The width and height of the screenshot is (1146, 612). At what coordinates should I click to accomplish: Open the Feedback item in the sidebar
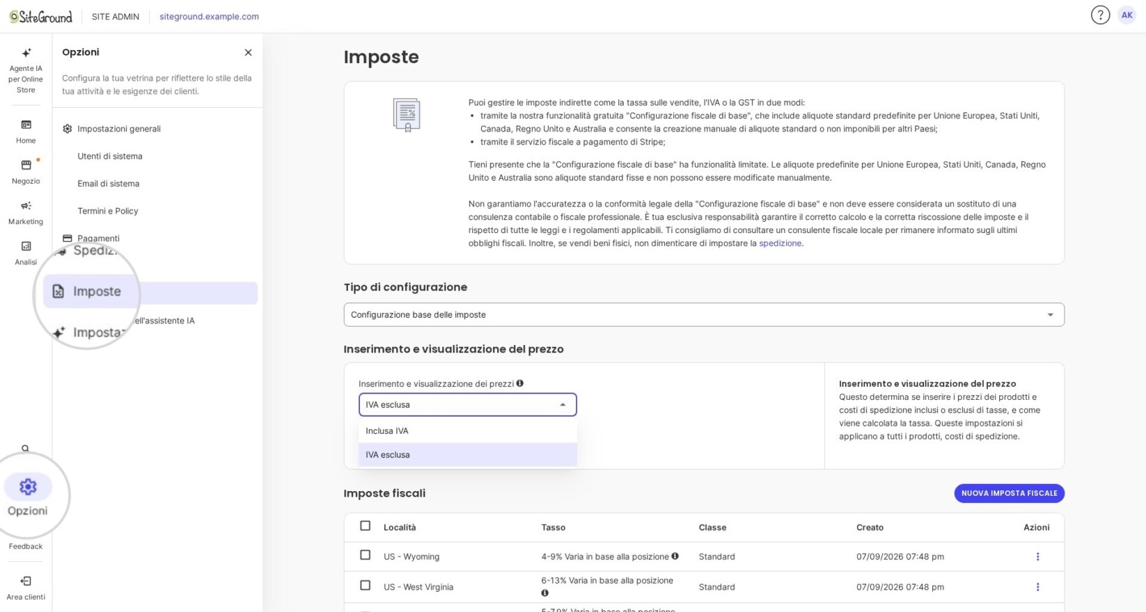26,546
